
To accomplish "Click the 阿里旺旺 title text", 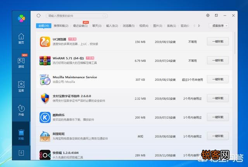I will click(59, 134).
